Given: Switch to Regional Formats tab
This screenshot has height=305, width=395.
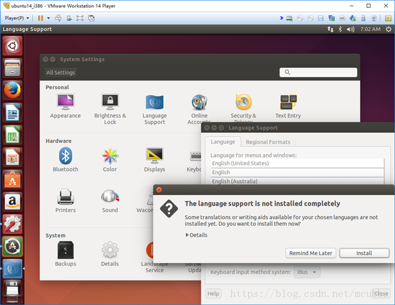Looking at the screenshot, I should 268,142.
